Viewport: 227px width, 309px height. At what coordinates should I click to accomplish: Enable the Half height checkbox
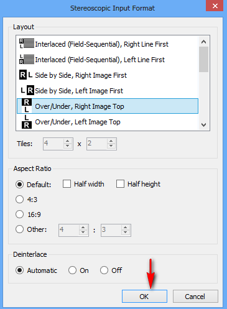point(120,184)
